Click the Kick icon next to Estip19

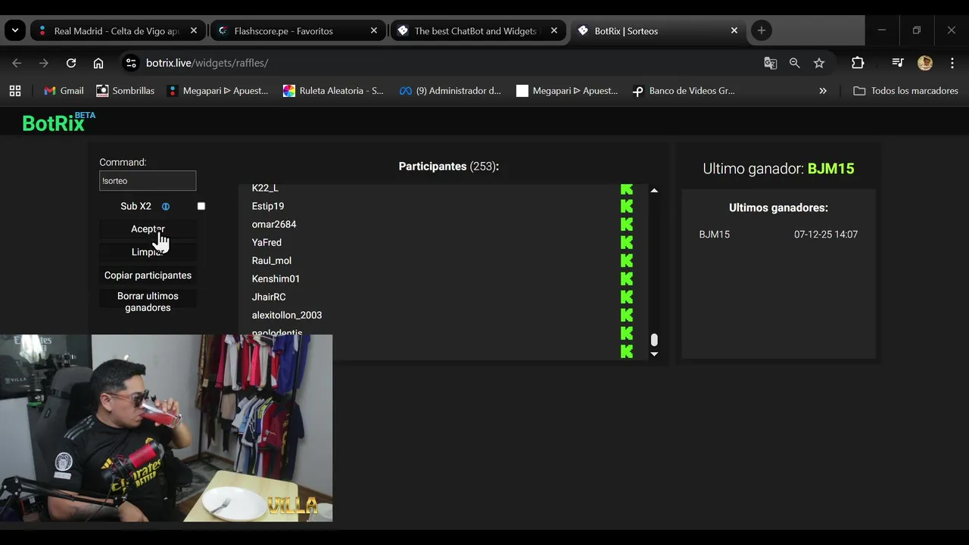click(627, 206)
